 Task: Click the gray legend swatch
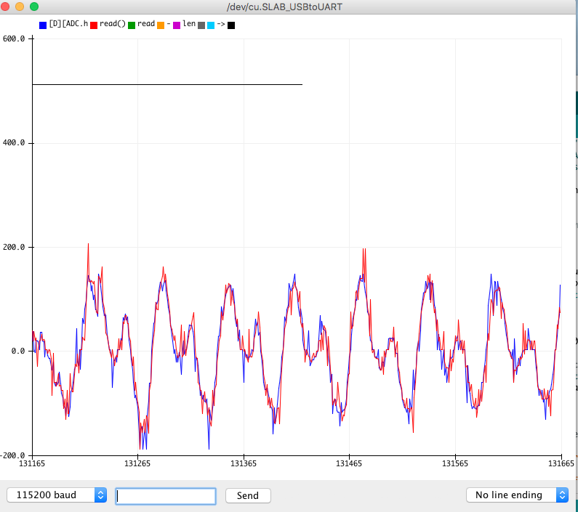(x=201, y=25)
